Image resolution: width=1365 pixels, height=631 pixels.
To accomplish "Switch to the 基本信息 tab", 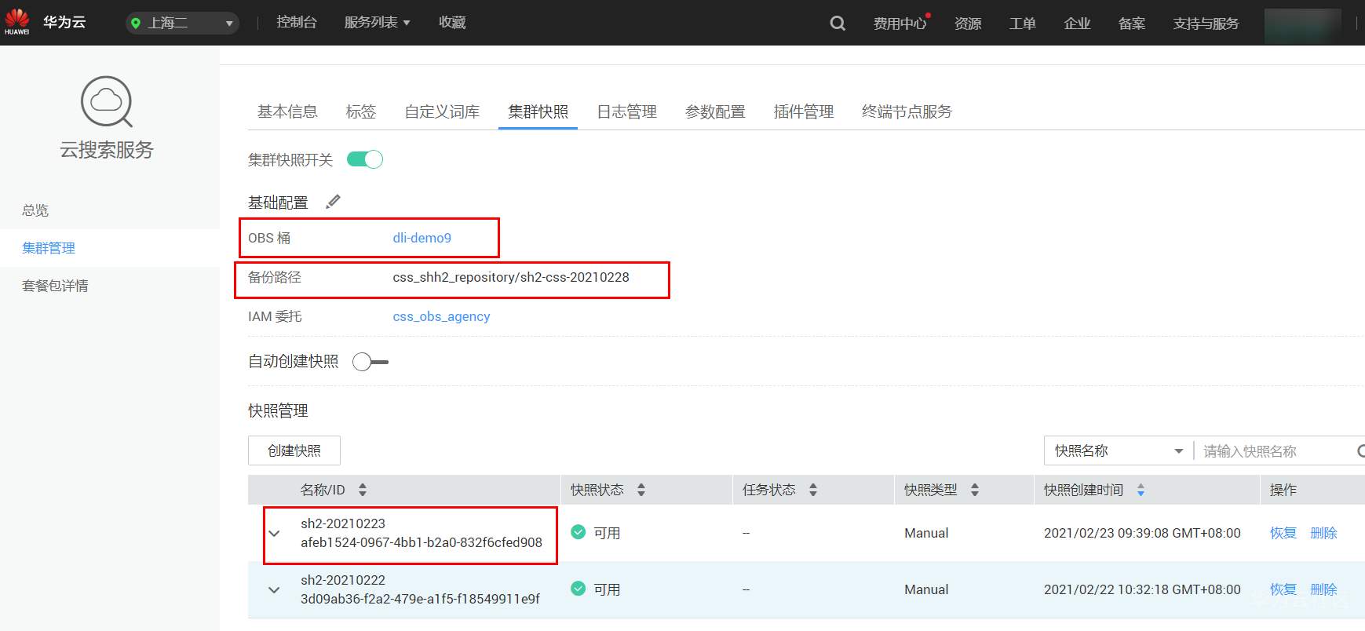I will pyautogui.click(x=287, y=111).
